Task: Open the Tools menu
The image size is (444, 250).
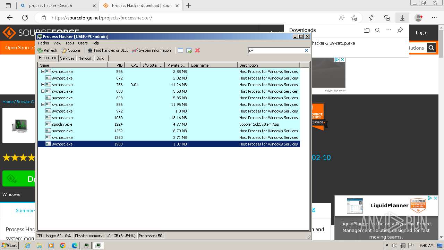Action: [70, 43]
